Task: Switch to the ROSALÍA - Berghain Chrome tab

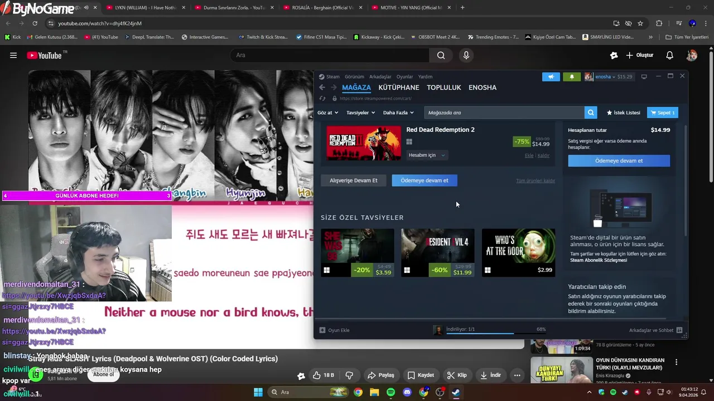Action: coord(324,8)
